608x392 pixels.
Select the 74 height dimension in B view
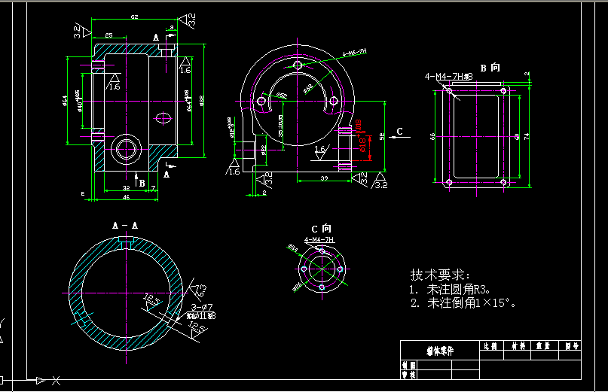[528, 135]
